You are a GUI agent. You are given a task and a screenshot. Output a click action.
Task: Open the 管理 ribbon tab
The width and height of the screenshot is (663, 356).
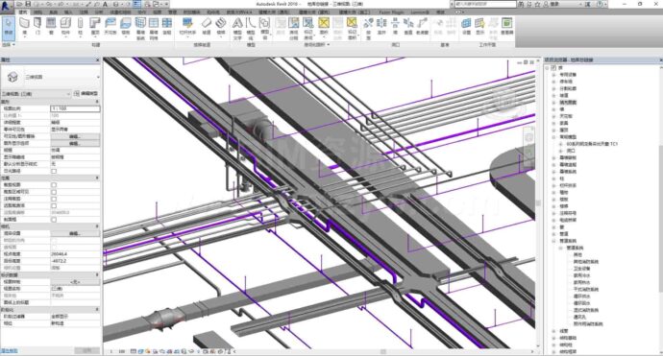(x=173, y=12)
